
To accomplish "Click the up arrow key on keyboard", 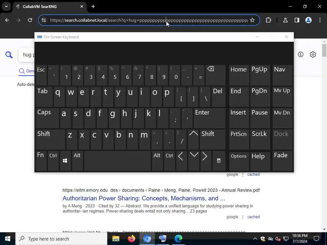I will (x=193, y=139).
